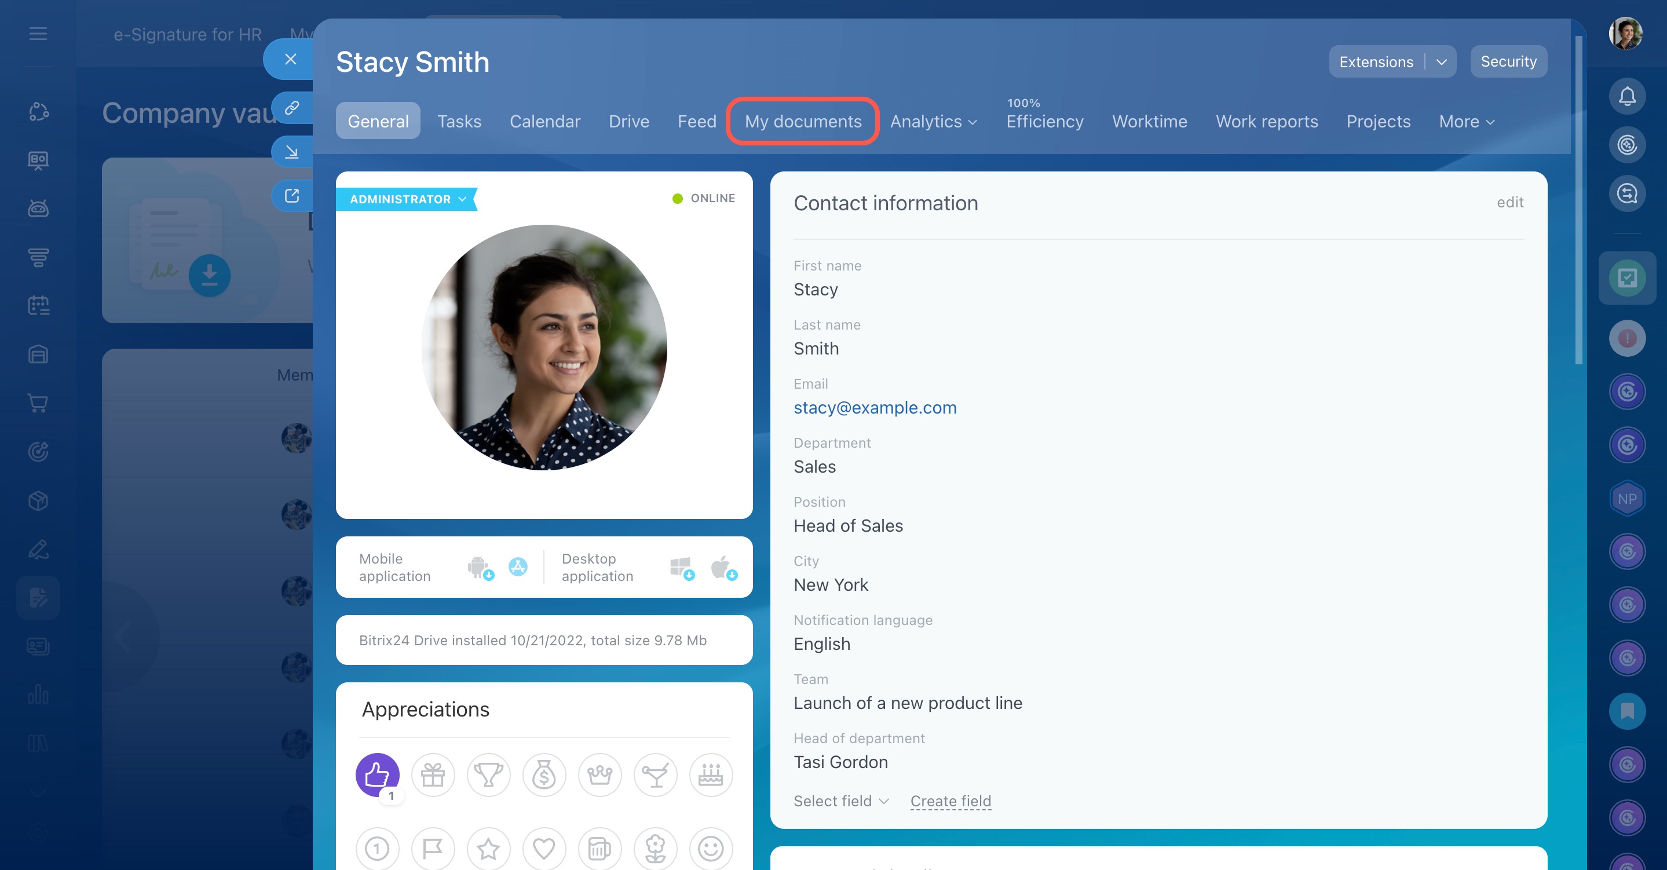Open the NP hexagon chat in right sidebar
Screen dimensions: 1667x870
point(1627,499)
